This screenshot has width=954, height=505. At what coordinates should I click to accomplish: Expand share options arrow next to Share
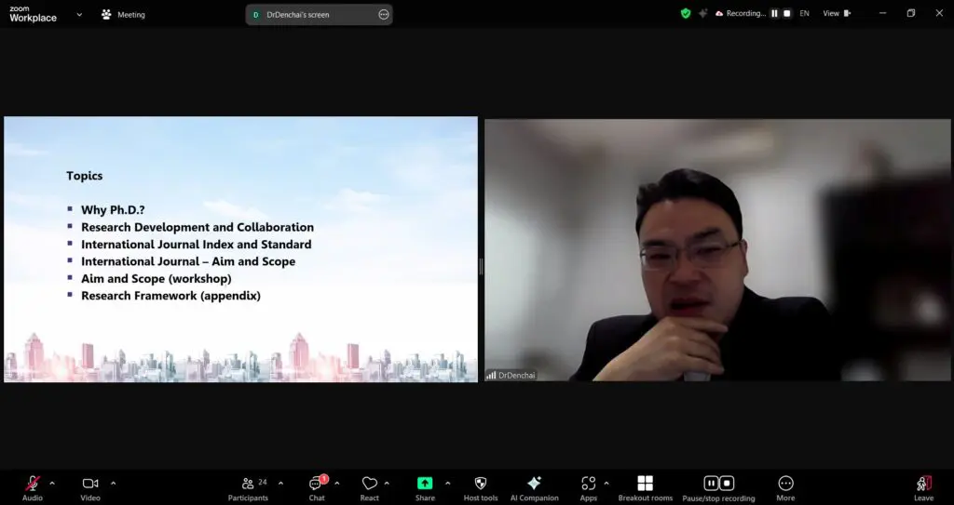[448, 484]
